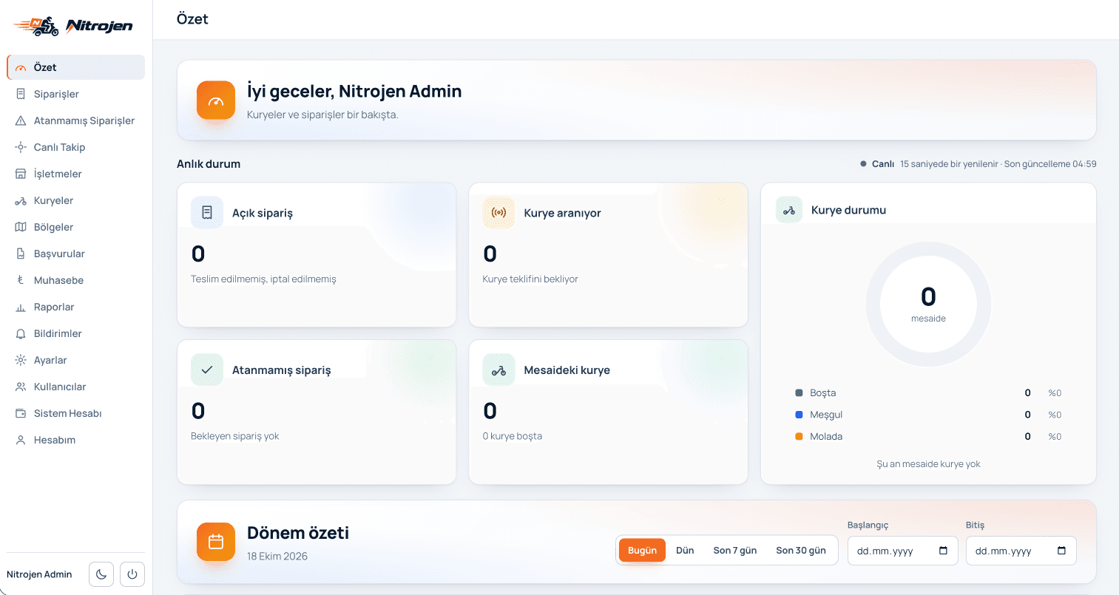Click the Nitrojen logo in the sidebar
The width and height of the screenshot is (1119, 595).
click(x=73, y=27)
